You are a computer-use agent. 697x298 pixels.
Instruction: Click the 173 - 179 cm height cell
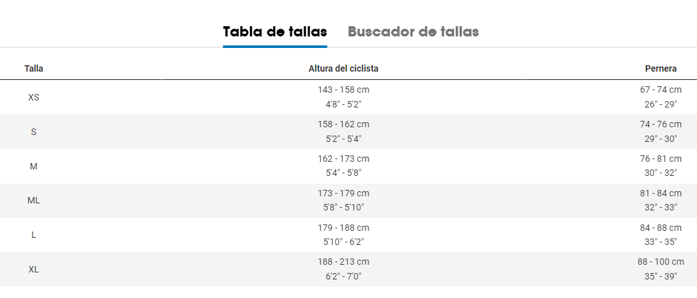[343, 193]
